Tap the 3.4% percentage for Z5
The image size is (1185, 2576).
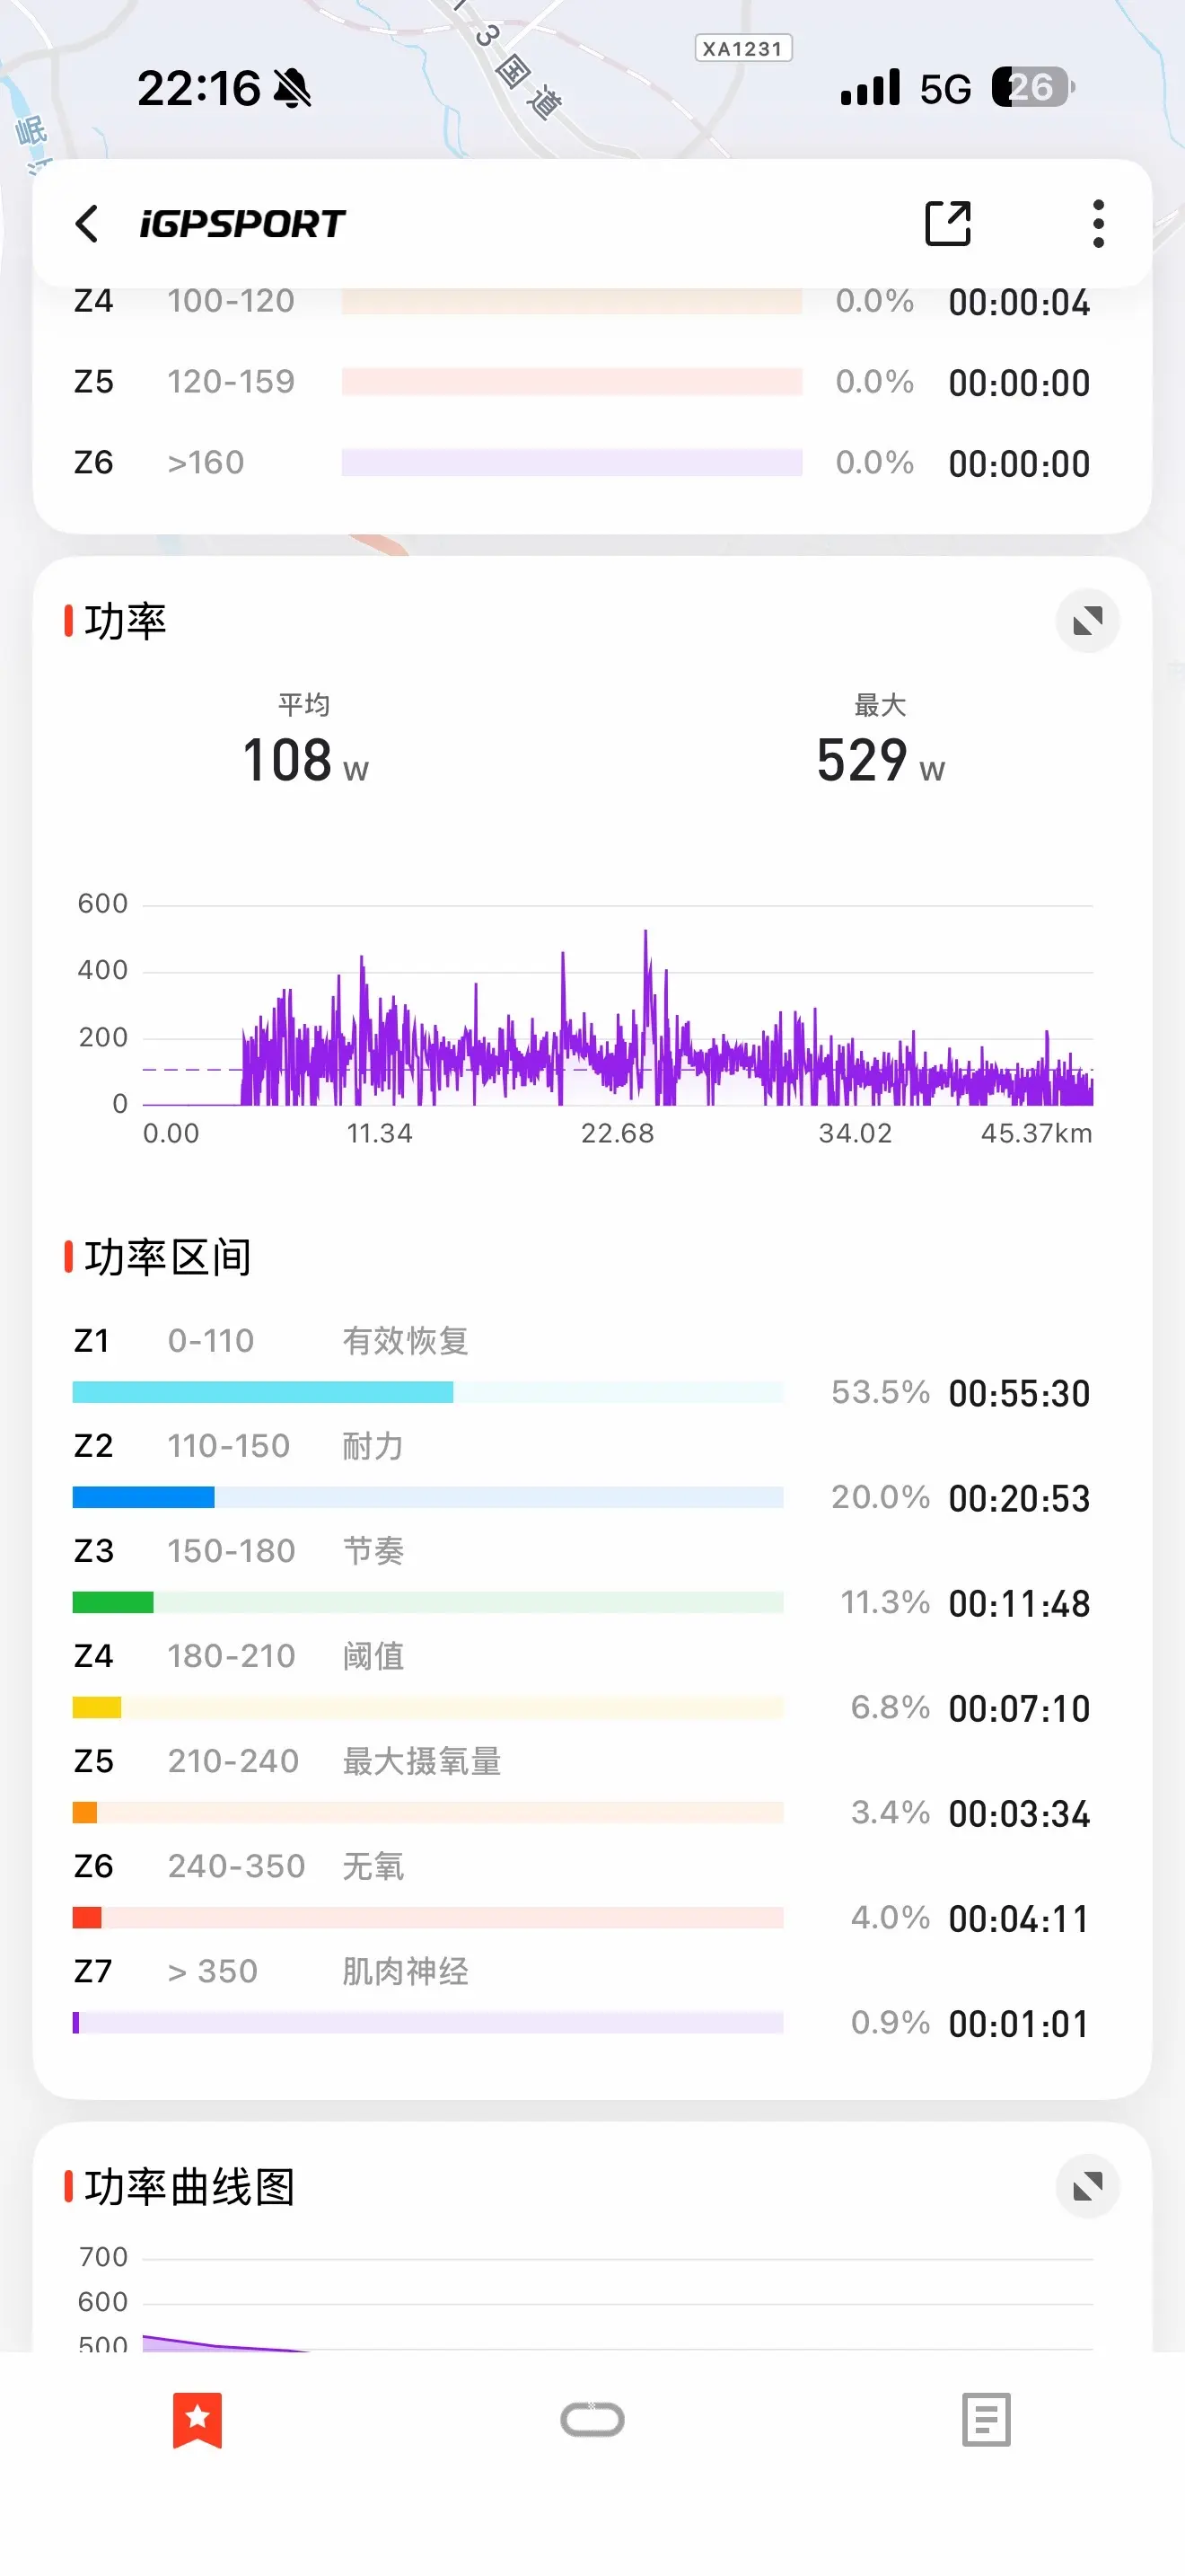(891, 1812)
